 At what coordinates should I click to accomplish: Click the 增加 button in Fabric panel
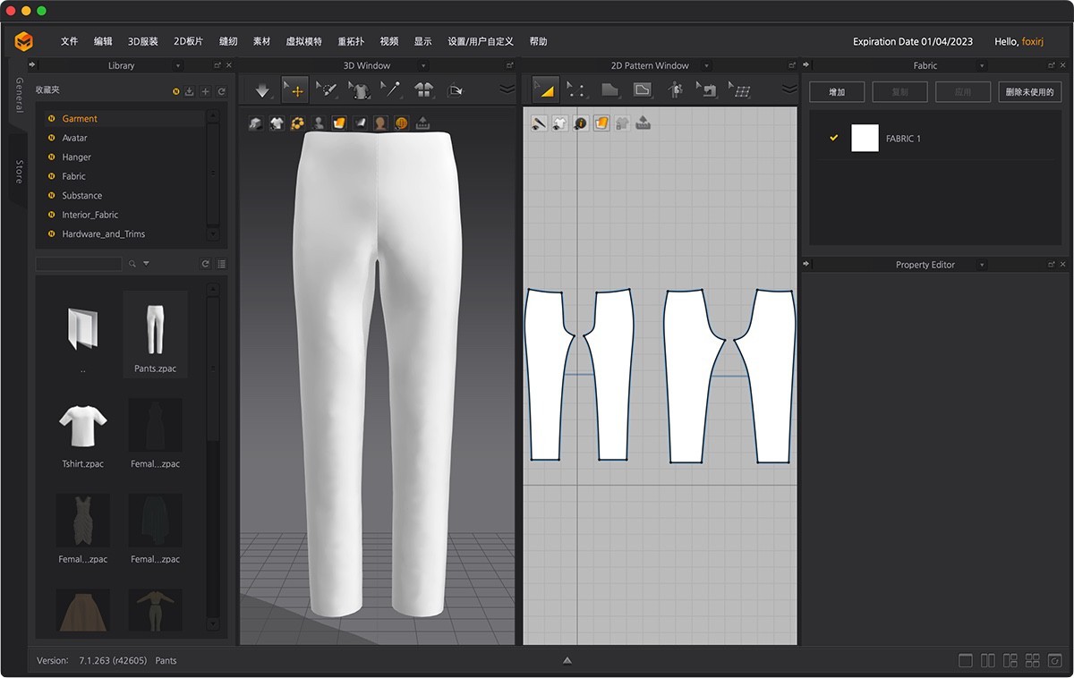coord(837,92)
